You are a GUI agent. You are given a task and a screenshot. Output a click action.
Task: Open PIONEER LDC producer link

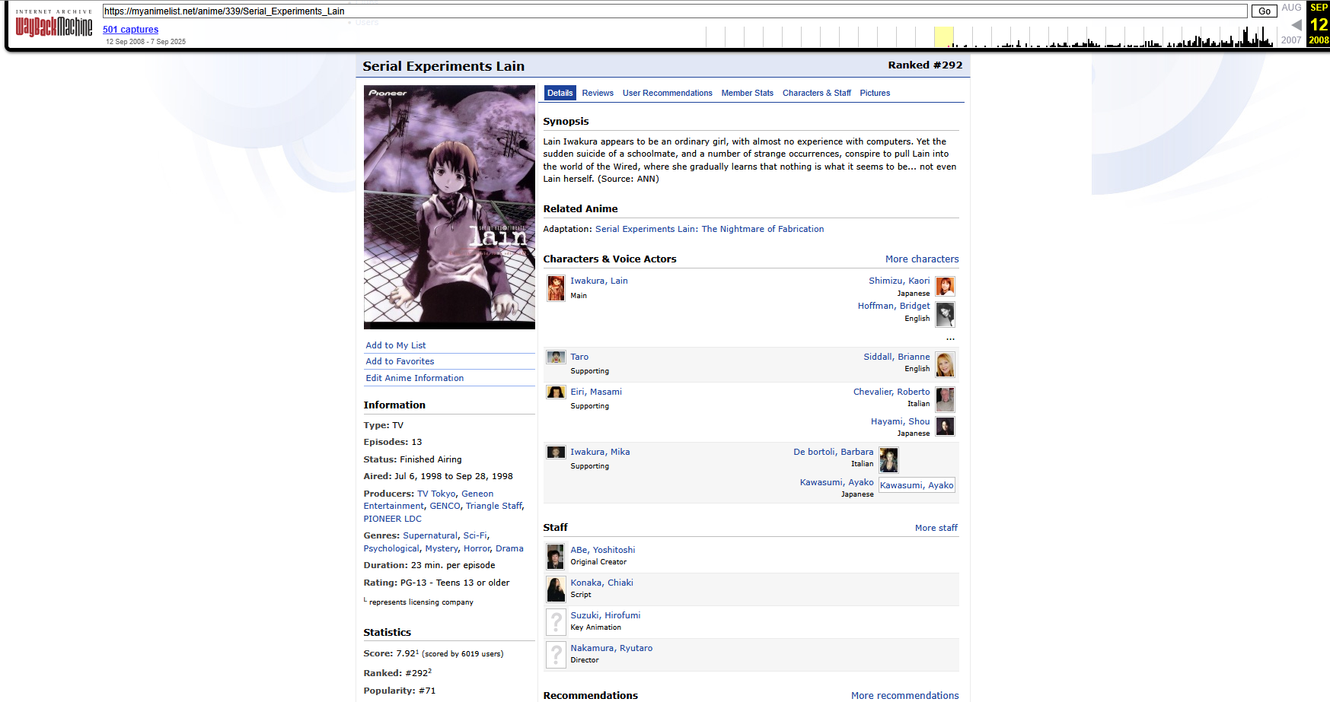pyautogui.click(x=393, y=519)
